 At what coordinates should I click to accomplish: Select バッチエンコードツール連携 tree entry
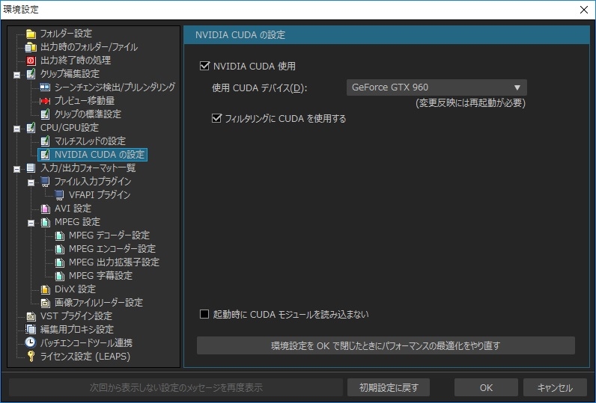pos(86,343)
